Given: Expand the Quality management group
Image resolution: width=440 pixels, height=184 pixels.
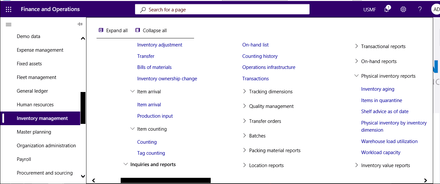Looking at the screenshot, I should point(244,106).
